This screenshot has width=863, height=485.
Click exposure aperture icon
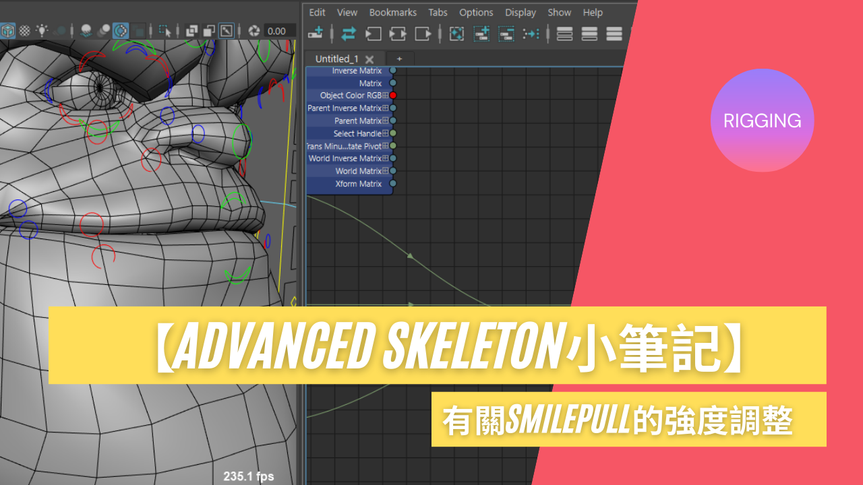click(254, 30)
